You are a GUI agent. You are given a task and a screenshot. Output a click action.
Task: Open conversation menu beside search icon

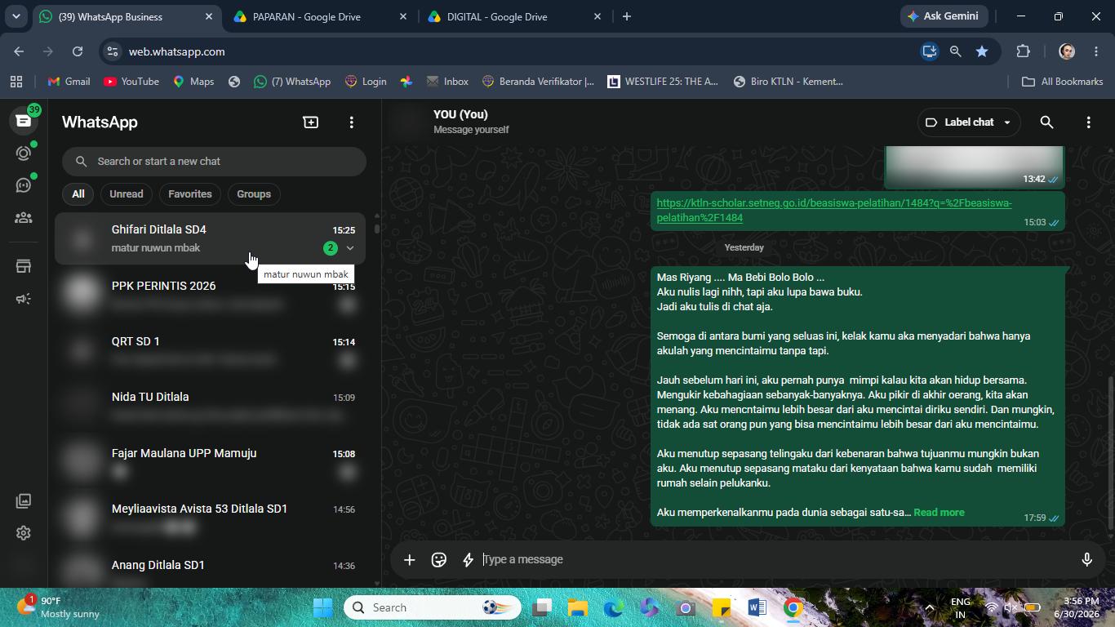click(1088, 122)
